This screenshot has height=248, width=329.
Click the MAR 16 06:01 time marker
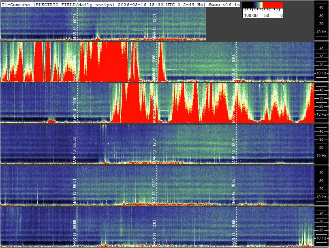click(x=75, y=27)
